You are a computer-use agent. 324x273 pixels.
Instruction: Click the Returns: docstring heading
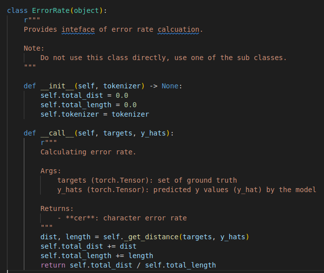(x=57, y=208)
